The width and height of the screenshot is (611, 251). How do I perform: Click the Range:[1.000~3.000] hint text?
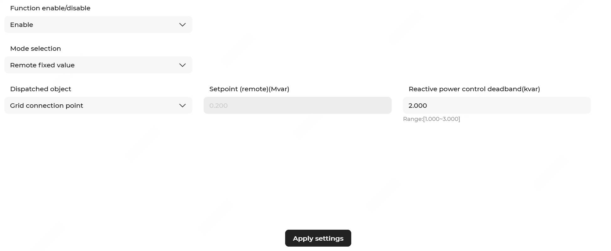(x=431, y=119)
